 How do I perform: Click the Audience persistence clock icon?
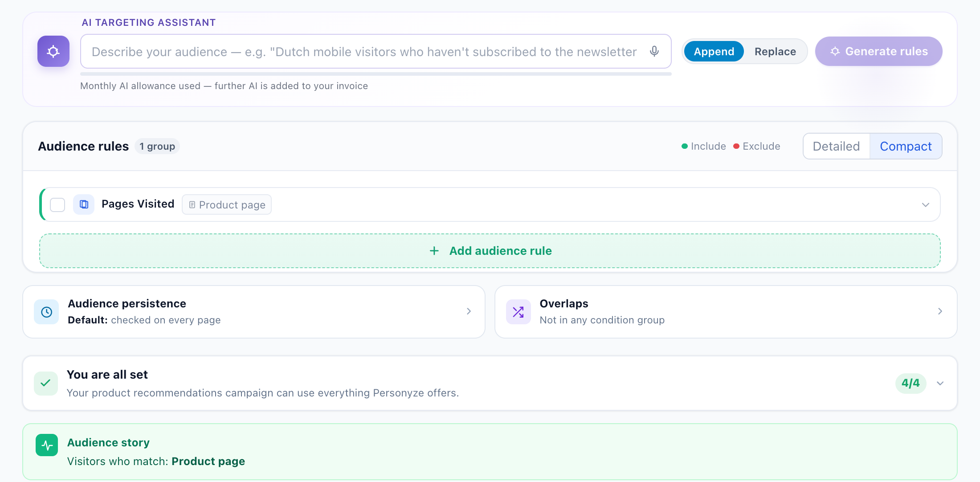46,312
